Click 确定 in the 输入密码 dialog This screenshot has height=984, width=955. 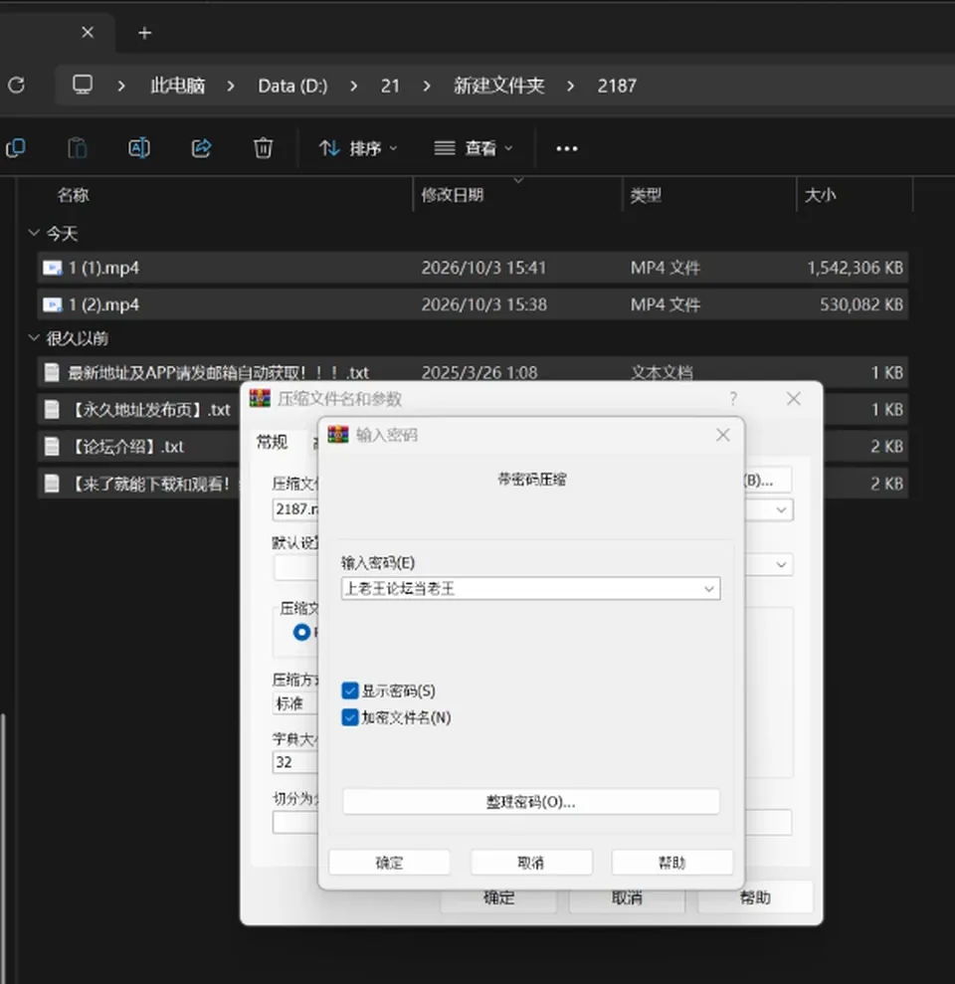pos(389,863)
